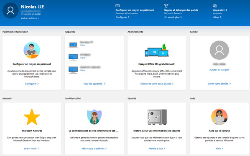Open Ajouter un avatar link

[x=32, y=14]
